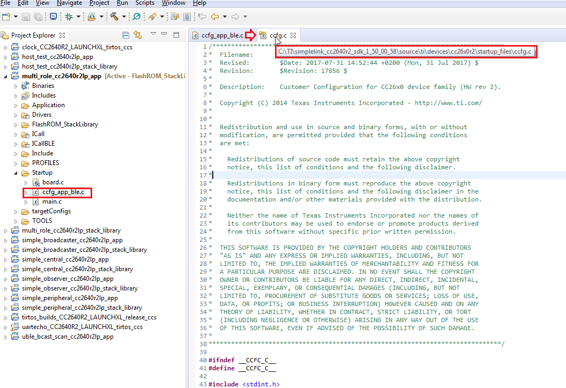
Task: Expand the FlashROM_StackLibrary folder
Action: point(16,124)
